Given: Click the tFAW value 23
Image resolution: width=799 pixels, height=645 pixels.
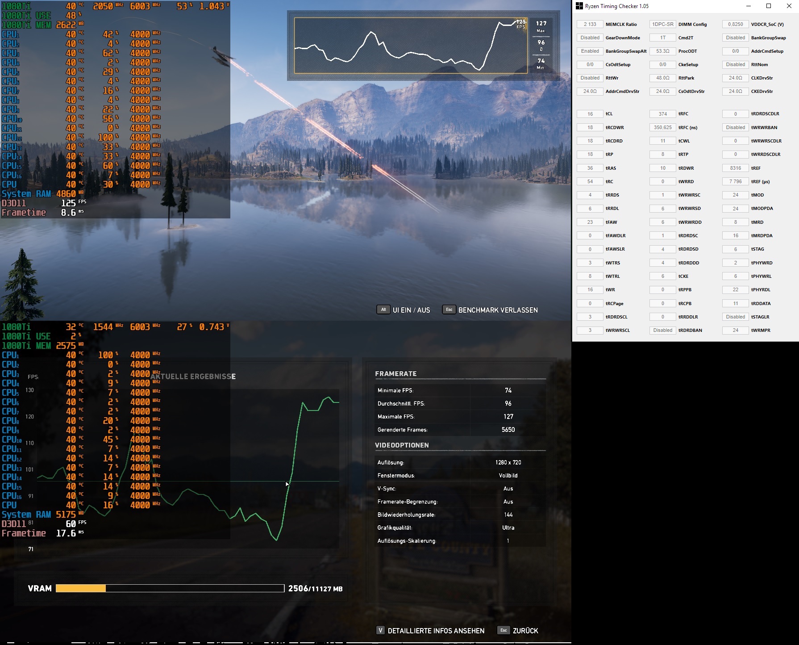Looking at the screenshot, I should pyautogui.click(x=590, y=222).
